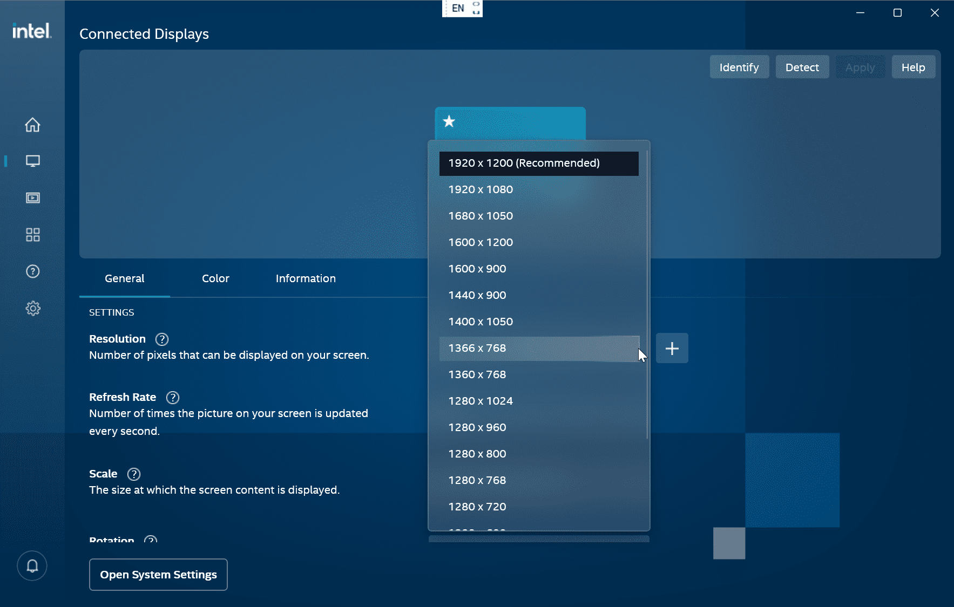Open the Home section in the sidebar
Viewport: 954px width, 607px height.
pyautogui.click(x=32, y=125)
